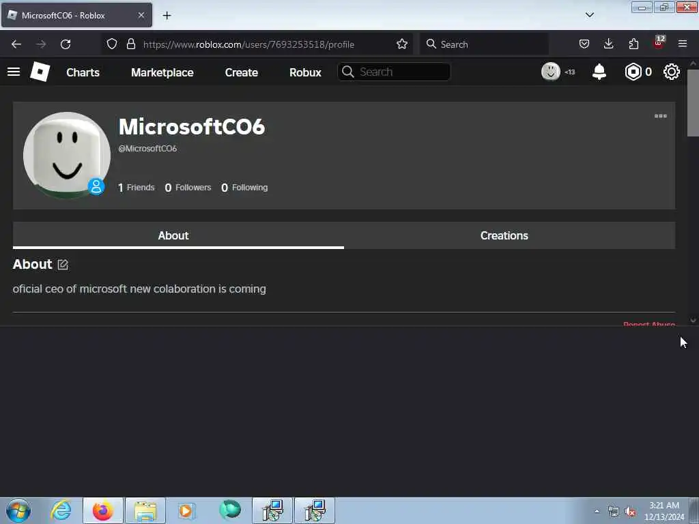Click the page vertical scrollbar thumb

point(693,103)
